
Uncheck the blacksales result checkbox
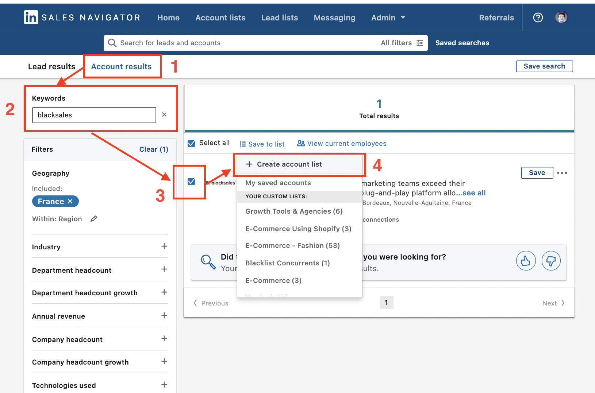point(191,182)
